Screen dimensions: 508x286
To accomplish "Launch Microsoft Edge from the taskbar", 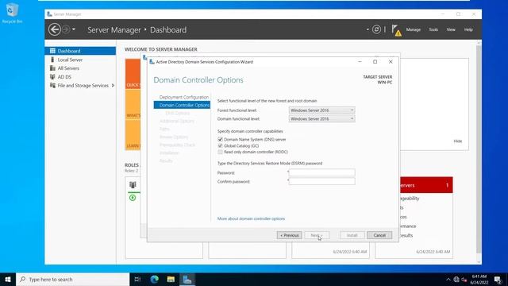I will coord(155,279).
